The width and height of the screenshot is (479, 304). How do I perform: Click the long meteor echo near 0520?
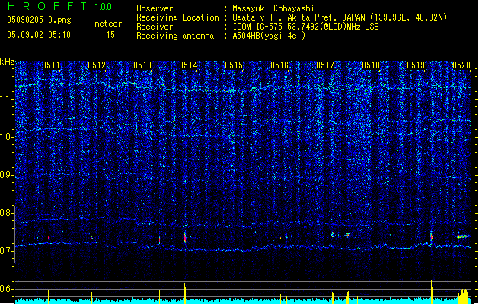[x=464, y=236]
